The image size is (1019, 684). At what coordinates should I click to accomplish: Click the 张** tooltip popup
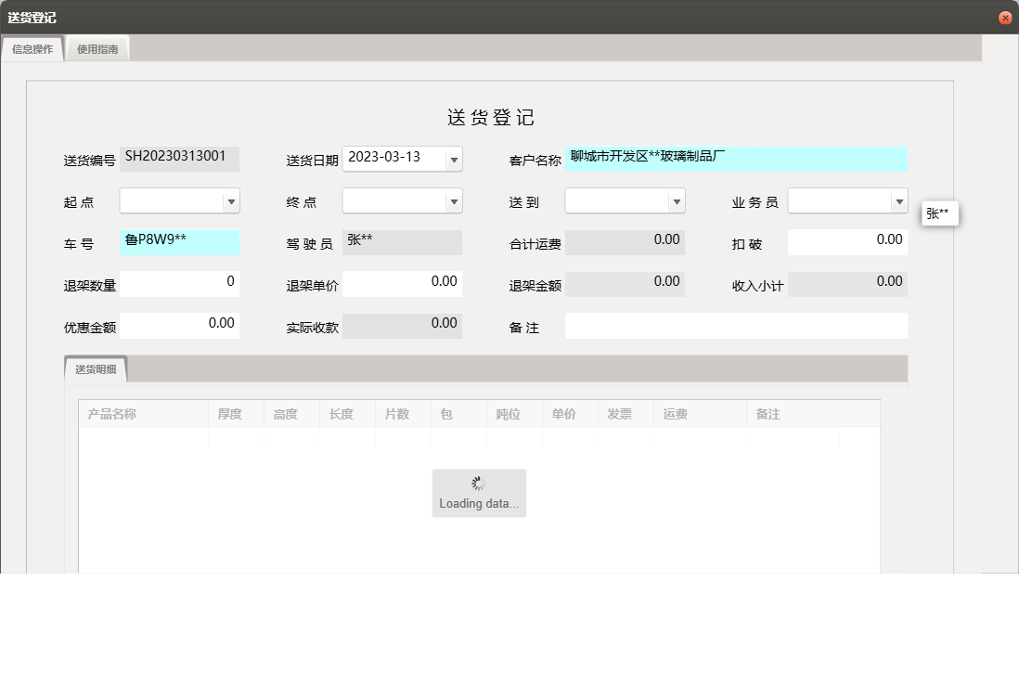click(x=939, y=213)
